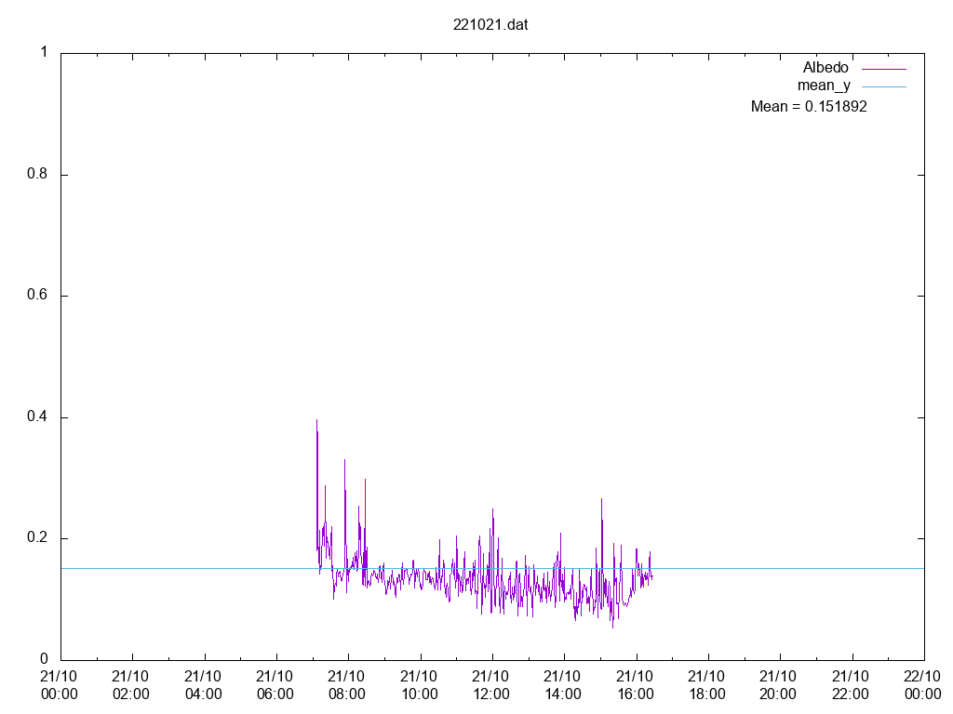Click x-axis label 21/10 22:00
Viewport: 953px width, 714px height.
851,685
